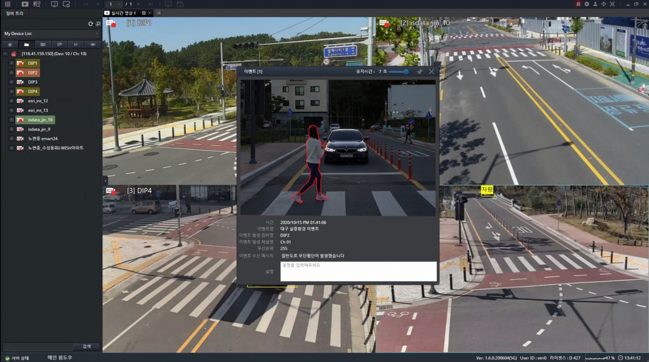Open the alarm bell icon at top right
The height and width of the screenshot is (362, 649).
(578, 4)
